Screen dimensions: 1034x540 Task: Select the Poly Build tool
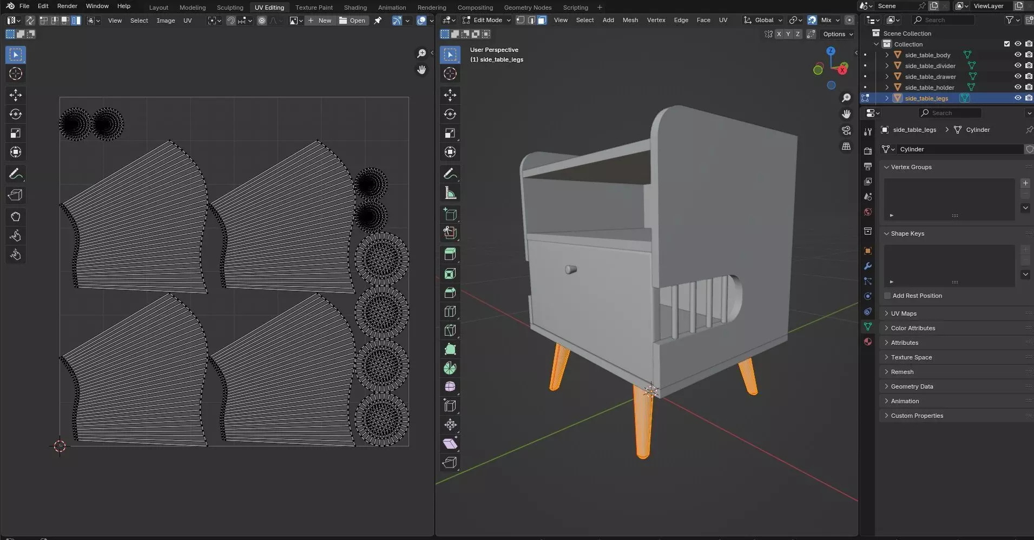[450, 349]
